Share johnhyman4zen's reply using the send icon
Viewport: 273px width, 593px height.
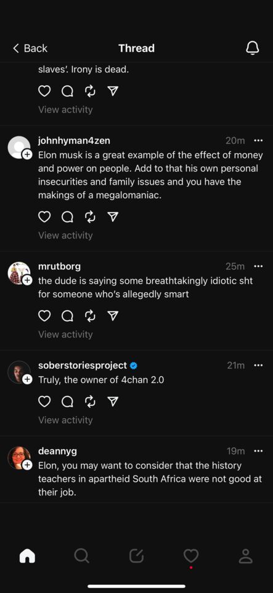(x=113, y=217)
